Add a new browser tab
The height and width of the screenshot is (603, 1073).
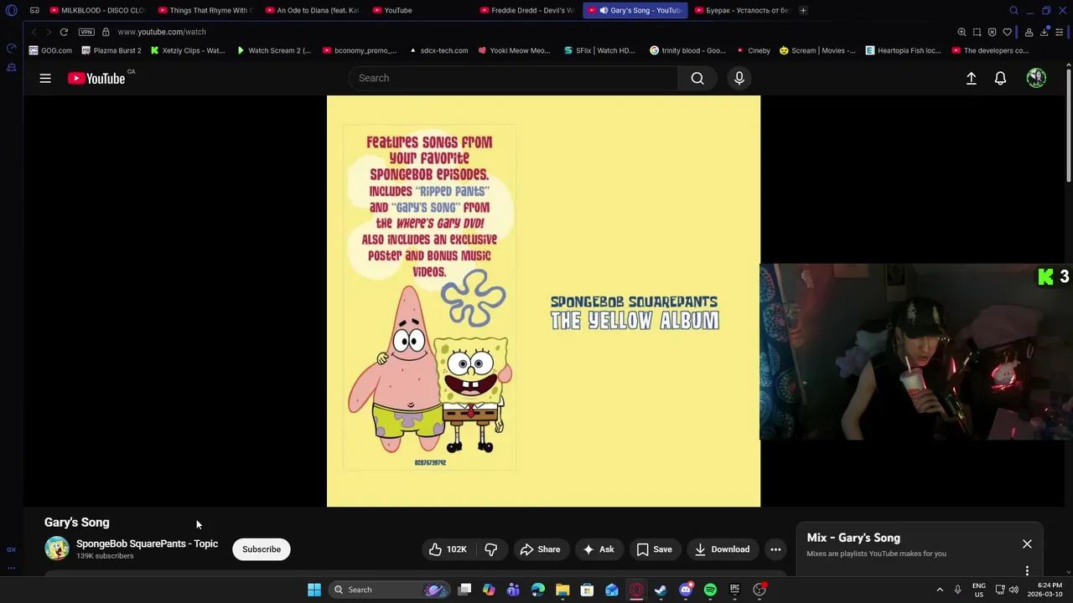(x=803, y=10)
